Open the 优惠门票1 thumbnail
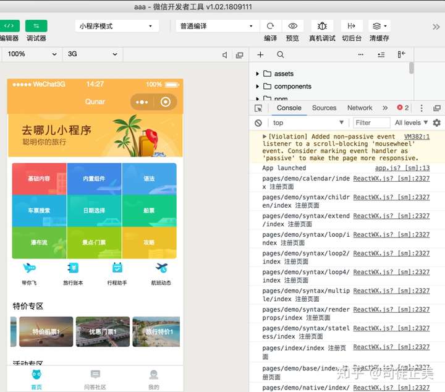445x392 pixels. pos(103,331)
